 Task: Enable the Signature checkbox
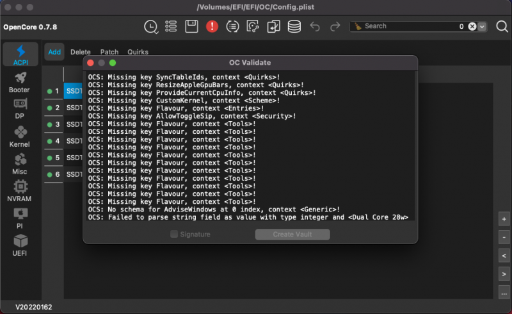[174, 235]
